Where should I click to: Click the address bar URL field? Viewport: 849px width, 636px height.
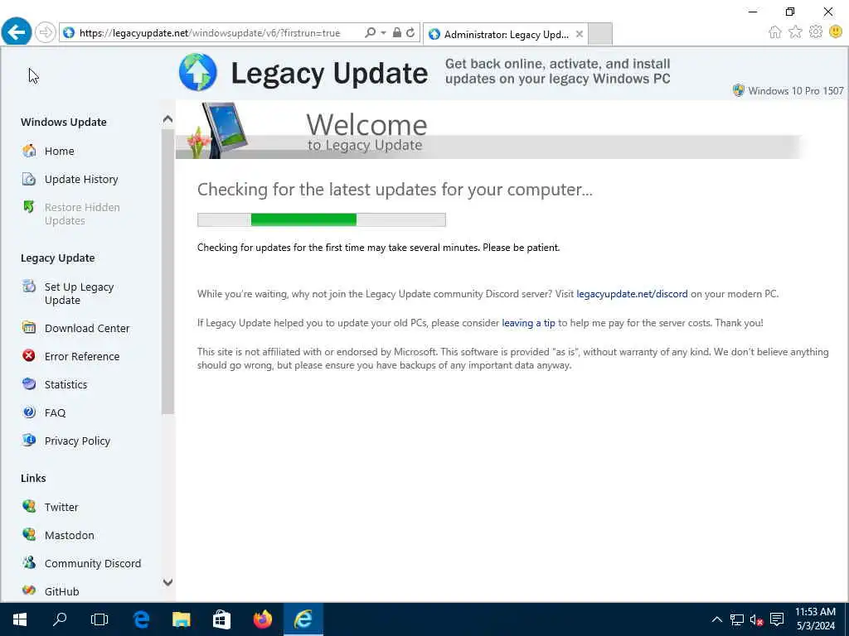click(x=210, y=32)
